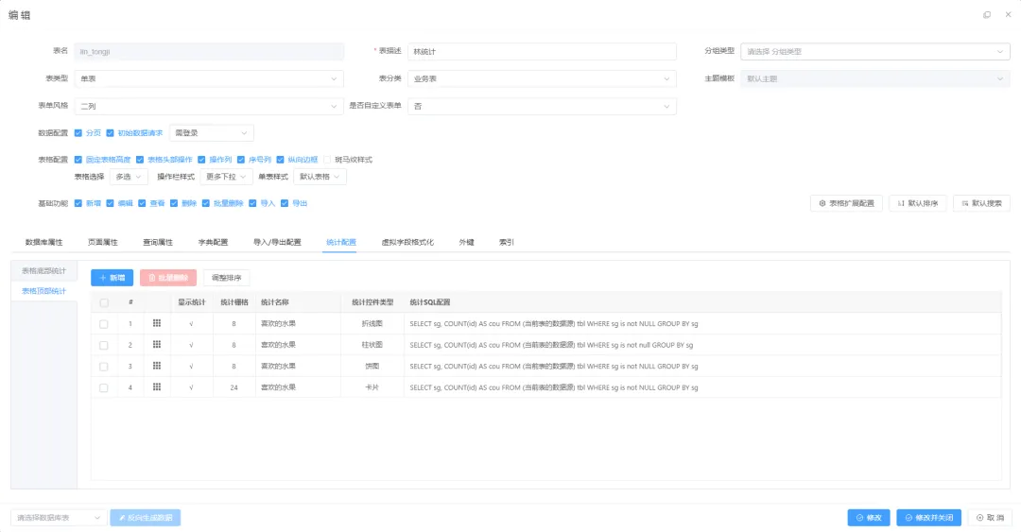Expand the 表类型 dropdown
Viewport: 1021px width, 532px height.
click(209, 78)
